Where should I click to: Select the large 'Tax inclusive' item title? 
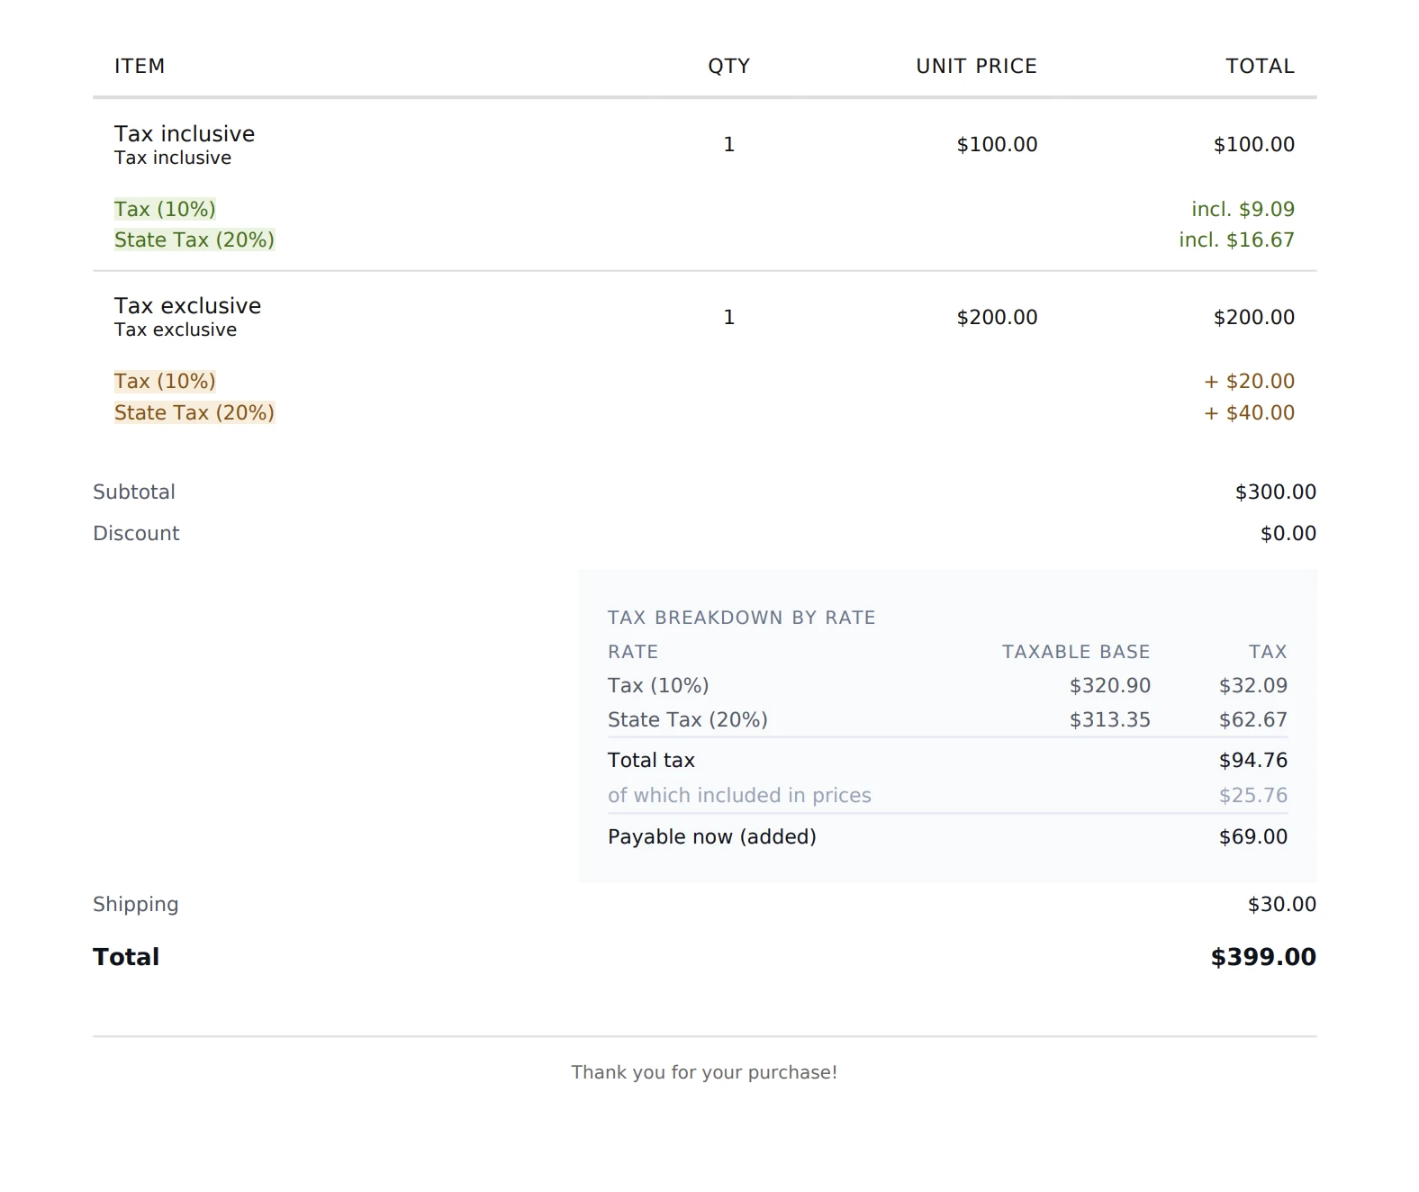click(x=185, y=133)
